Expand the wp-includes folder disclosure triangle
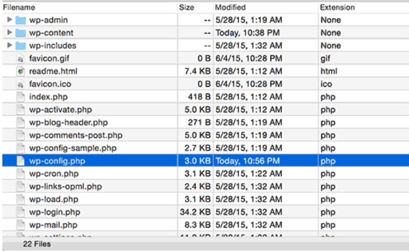Image resolution: width=409 pixels, height=252 pixels. coord(9,45)
